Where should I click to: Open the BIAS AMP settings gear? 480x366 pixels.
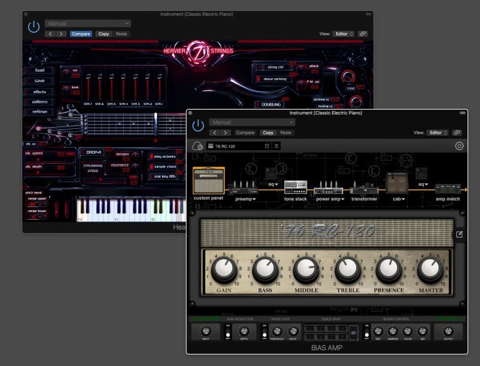click(x=459, y=146)
